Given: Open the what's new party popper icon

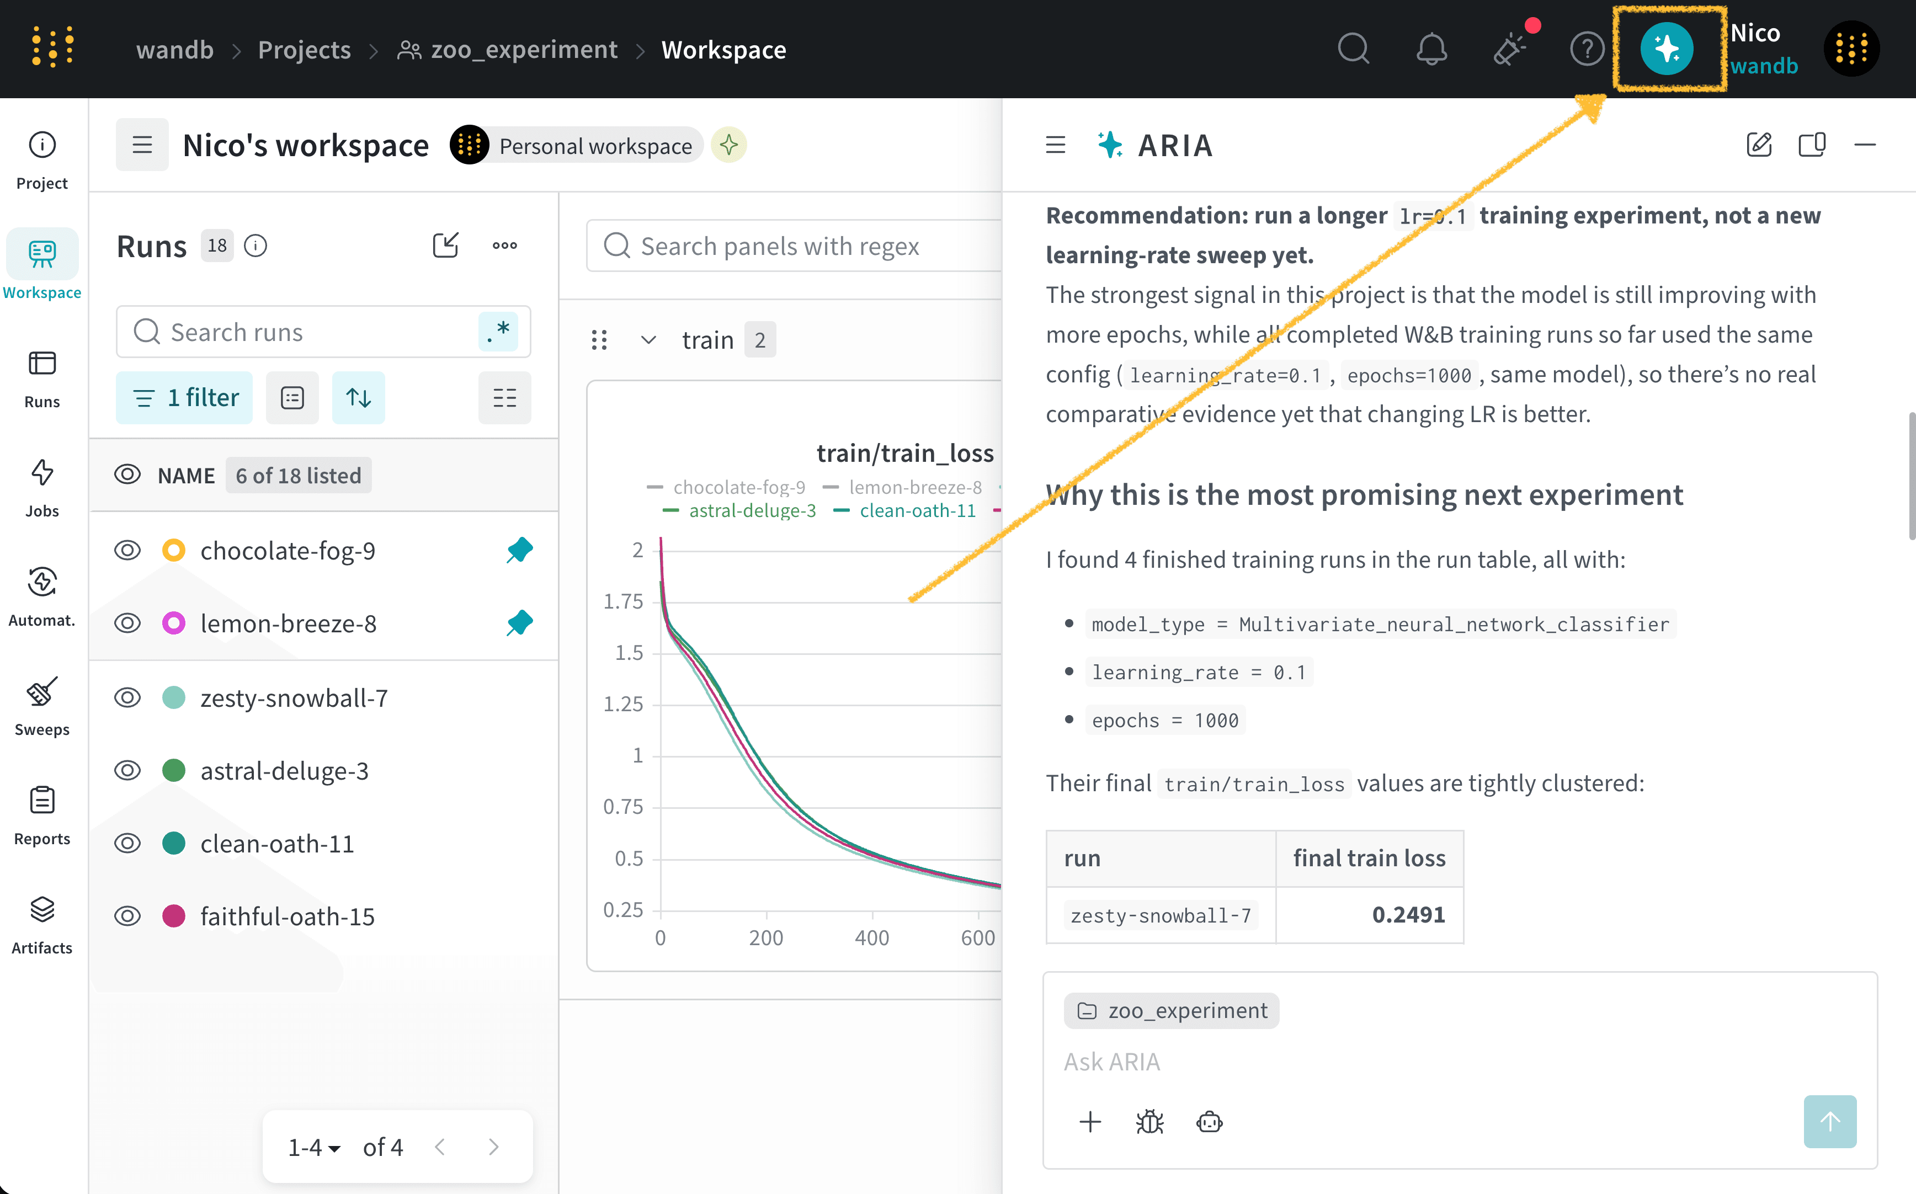Looking at the screenshot, I should coord(1509,49).
